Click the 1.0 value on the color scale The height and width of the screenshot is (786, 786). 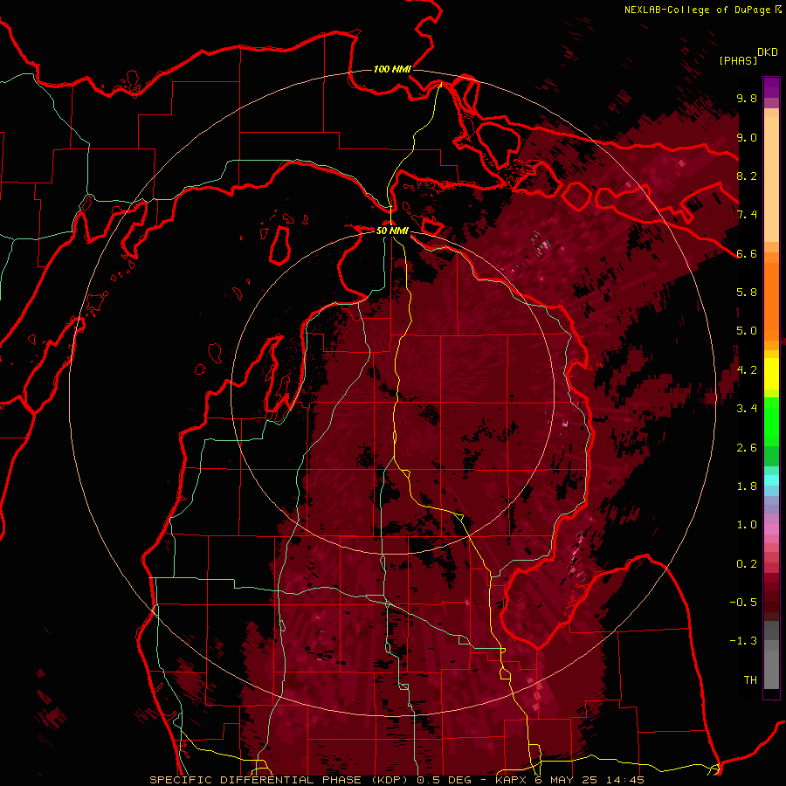click(747, 525)
